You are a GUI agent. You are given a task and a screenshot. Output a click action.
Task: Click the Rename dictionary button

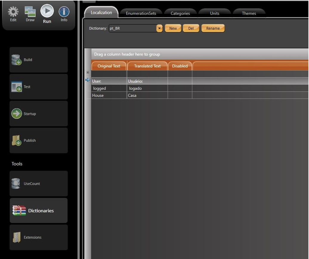(x=213, y=29)
